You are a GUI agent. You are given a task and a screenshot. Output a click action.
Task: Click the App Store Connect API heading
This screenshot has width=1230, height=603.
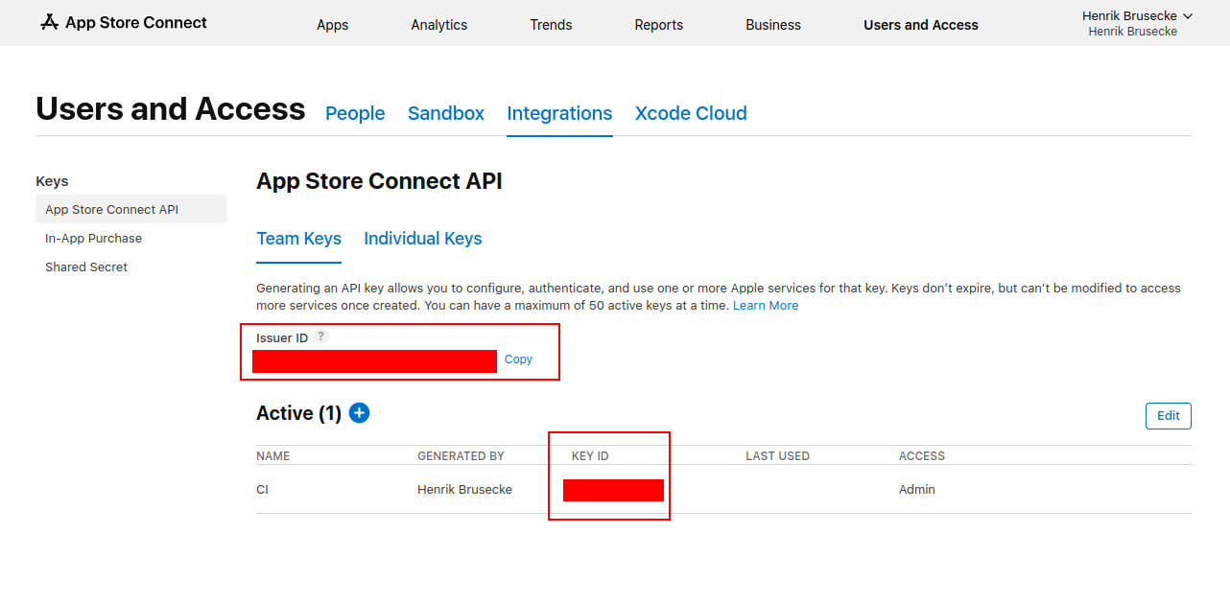(379, 181)
